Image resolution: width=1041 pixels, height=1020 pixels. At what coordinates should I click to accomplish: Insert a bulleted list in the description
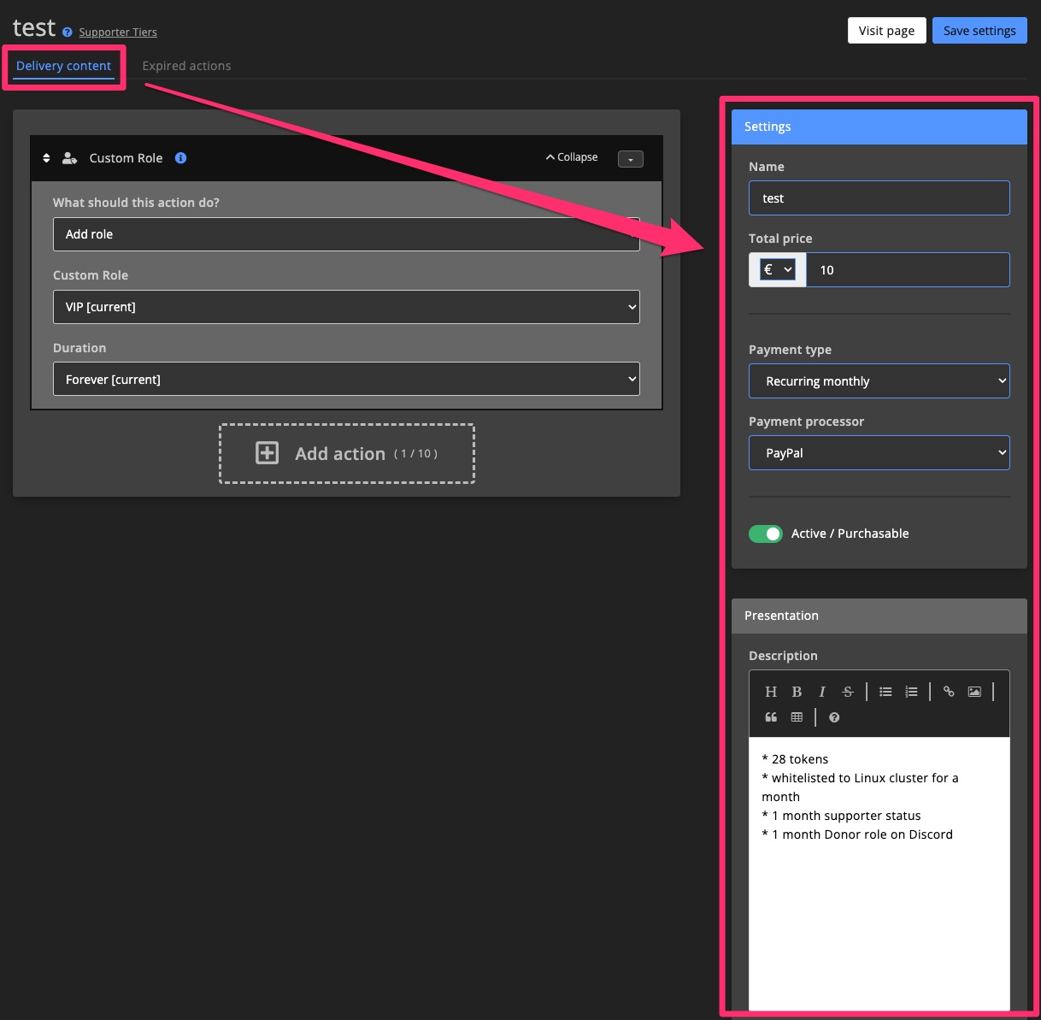click(885, 691)
